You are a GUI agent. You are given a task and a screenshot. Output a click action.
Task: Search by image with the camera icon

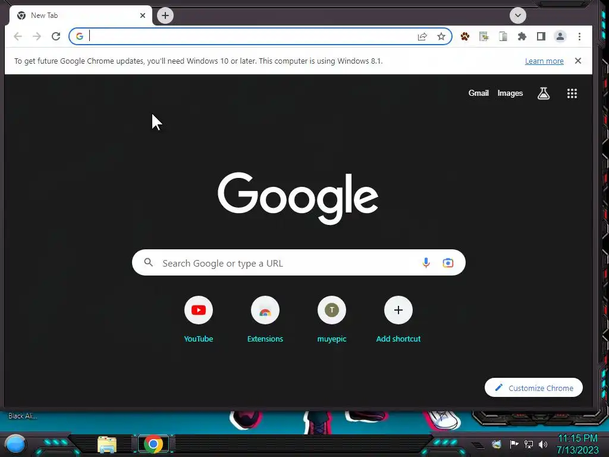448,262
